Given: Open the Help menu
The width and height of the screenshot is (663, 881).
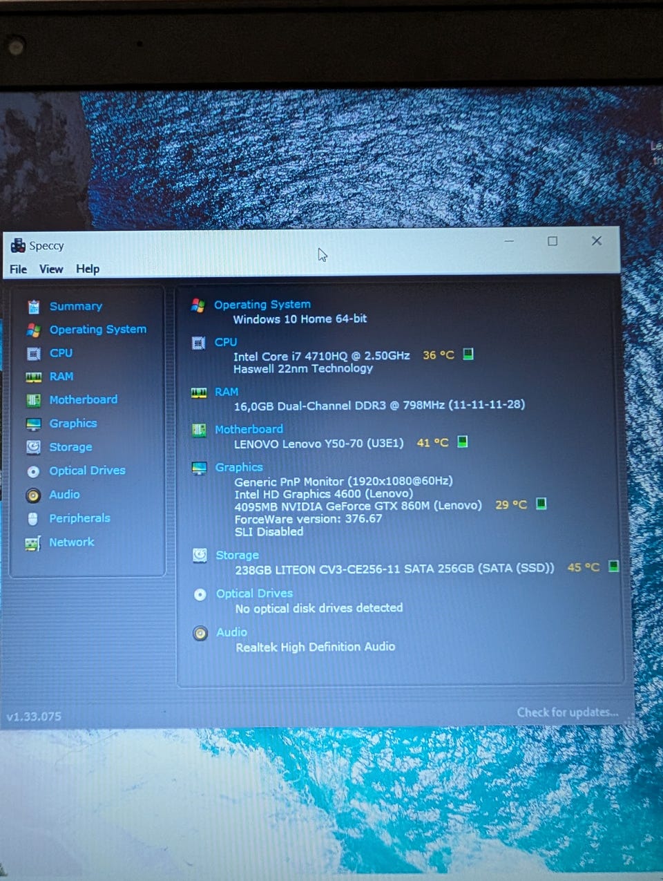Looking at the screenshot, I should tap(88, 269).
